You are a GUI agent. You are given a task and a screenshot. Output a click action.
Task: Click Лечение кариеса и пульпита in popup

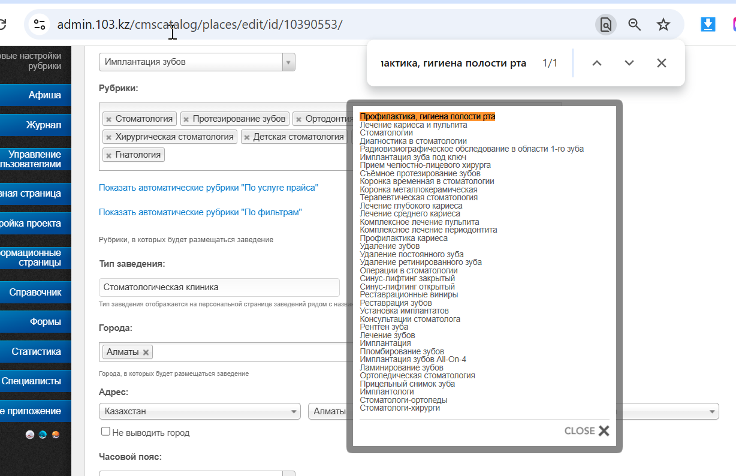[x=414, y=125]
